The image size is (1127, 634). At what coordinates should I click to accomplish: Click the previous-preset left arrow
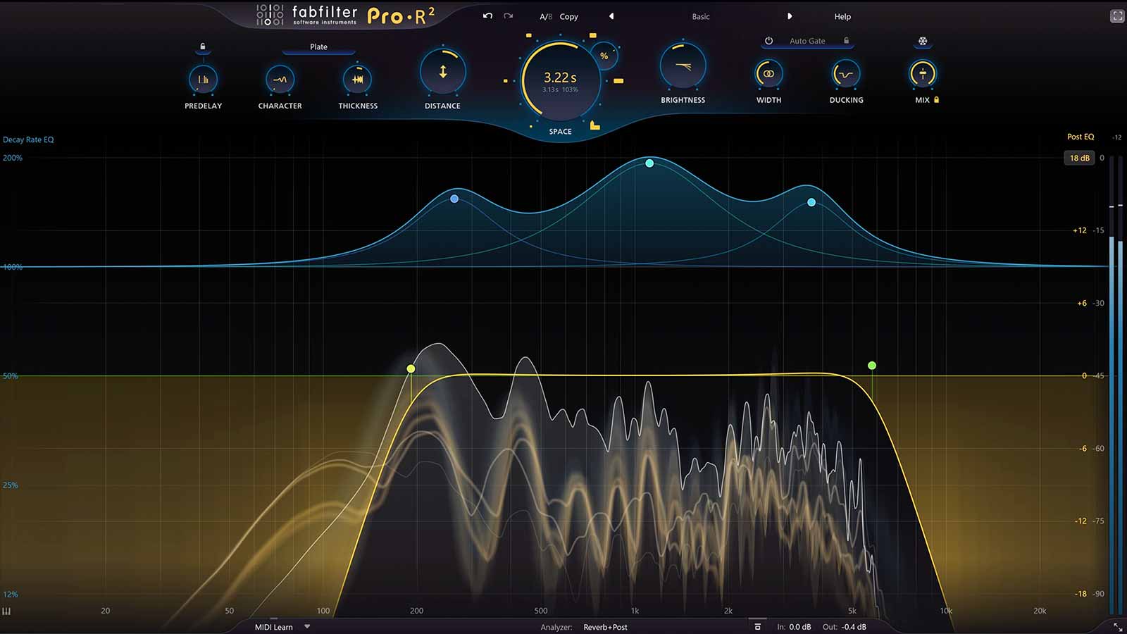(611, 16)
